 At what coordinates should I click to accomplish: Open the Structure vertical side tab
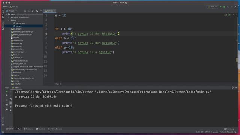pyautogui.click(x=3, y=25)
